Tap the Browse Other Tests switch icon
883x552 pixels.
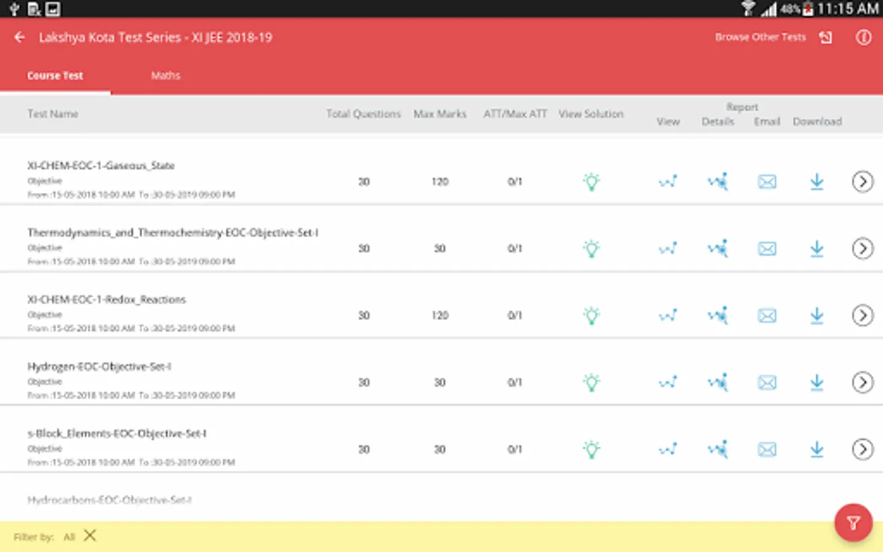(x=826, y=37)
